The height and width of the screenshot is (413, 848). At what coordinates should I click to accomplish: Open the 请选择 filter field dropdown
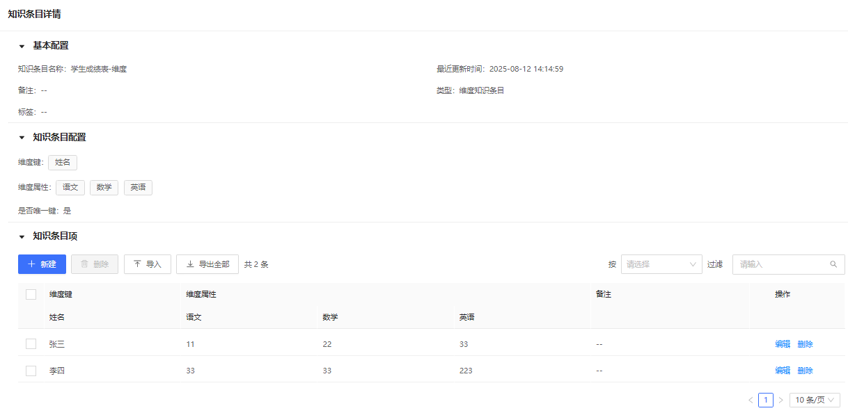click(661, 264)
